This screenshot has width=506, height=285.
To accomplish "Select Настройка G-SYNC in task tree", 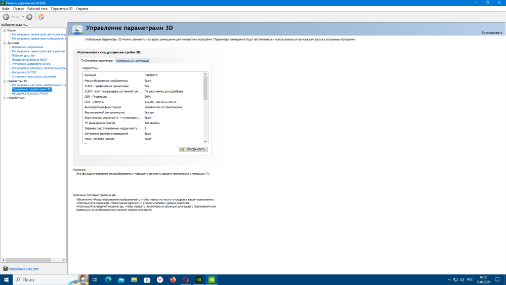I will [x=24, y=72].
